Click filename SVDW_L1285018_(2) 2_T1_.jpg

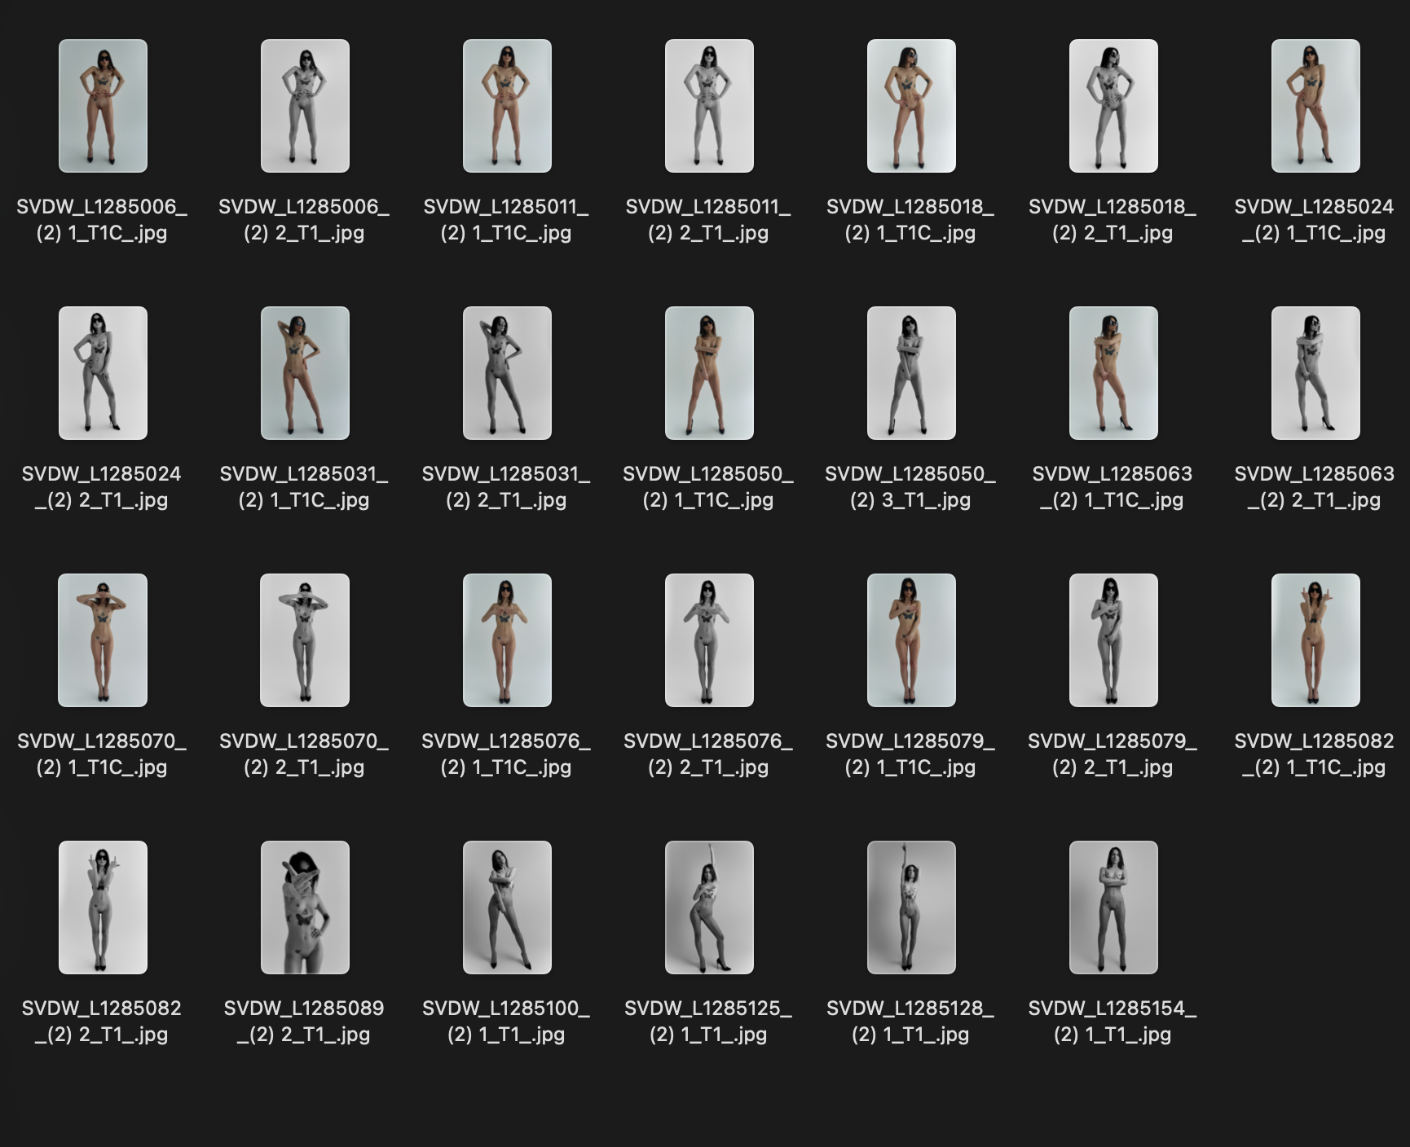[x=1113, y=220]
